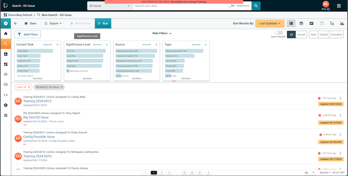The image size is (348, 176).
Task: Select OFI (270) bar in Significance Level
Action: click(86, 51)
